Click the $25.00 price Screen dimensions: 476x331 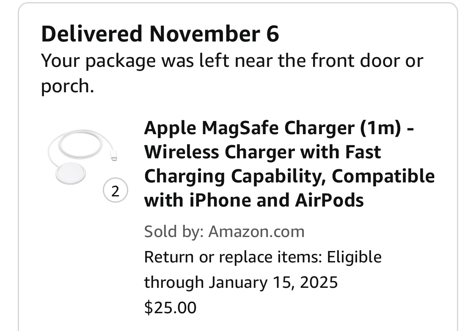pos(170,307)
